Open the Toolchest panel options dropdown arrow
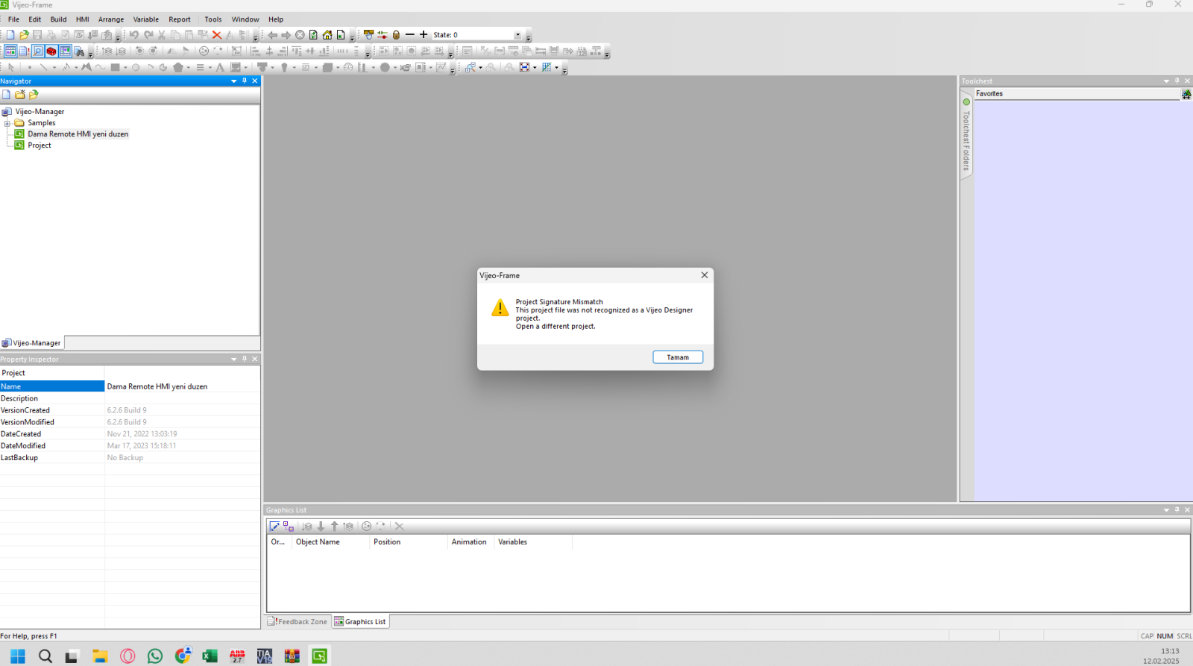The image size is (1193, 666). (1167, 81)
